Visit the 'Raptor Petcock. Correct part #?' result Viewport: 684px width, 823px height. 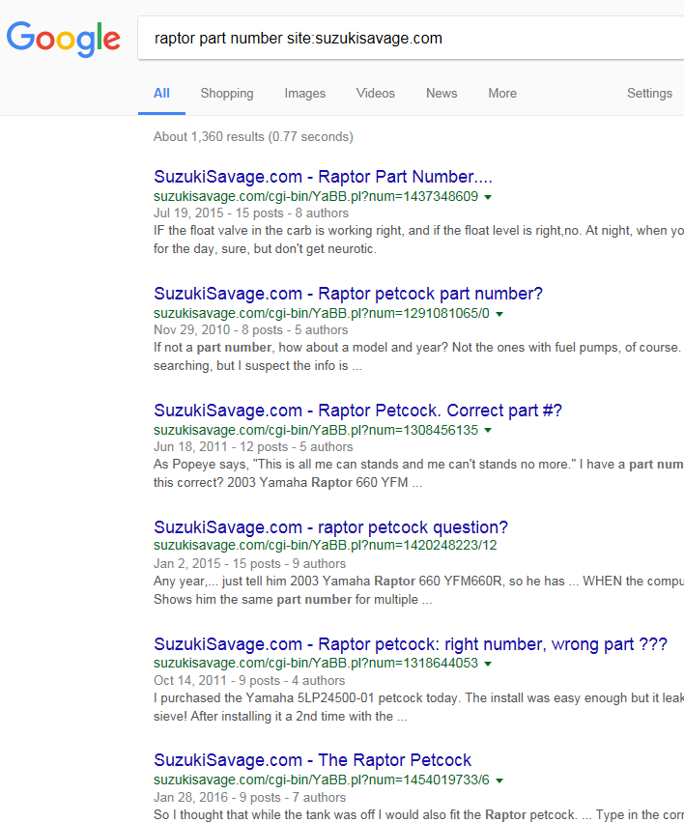357,411
